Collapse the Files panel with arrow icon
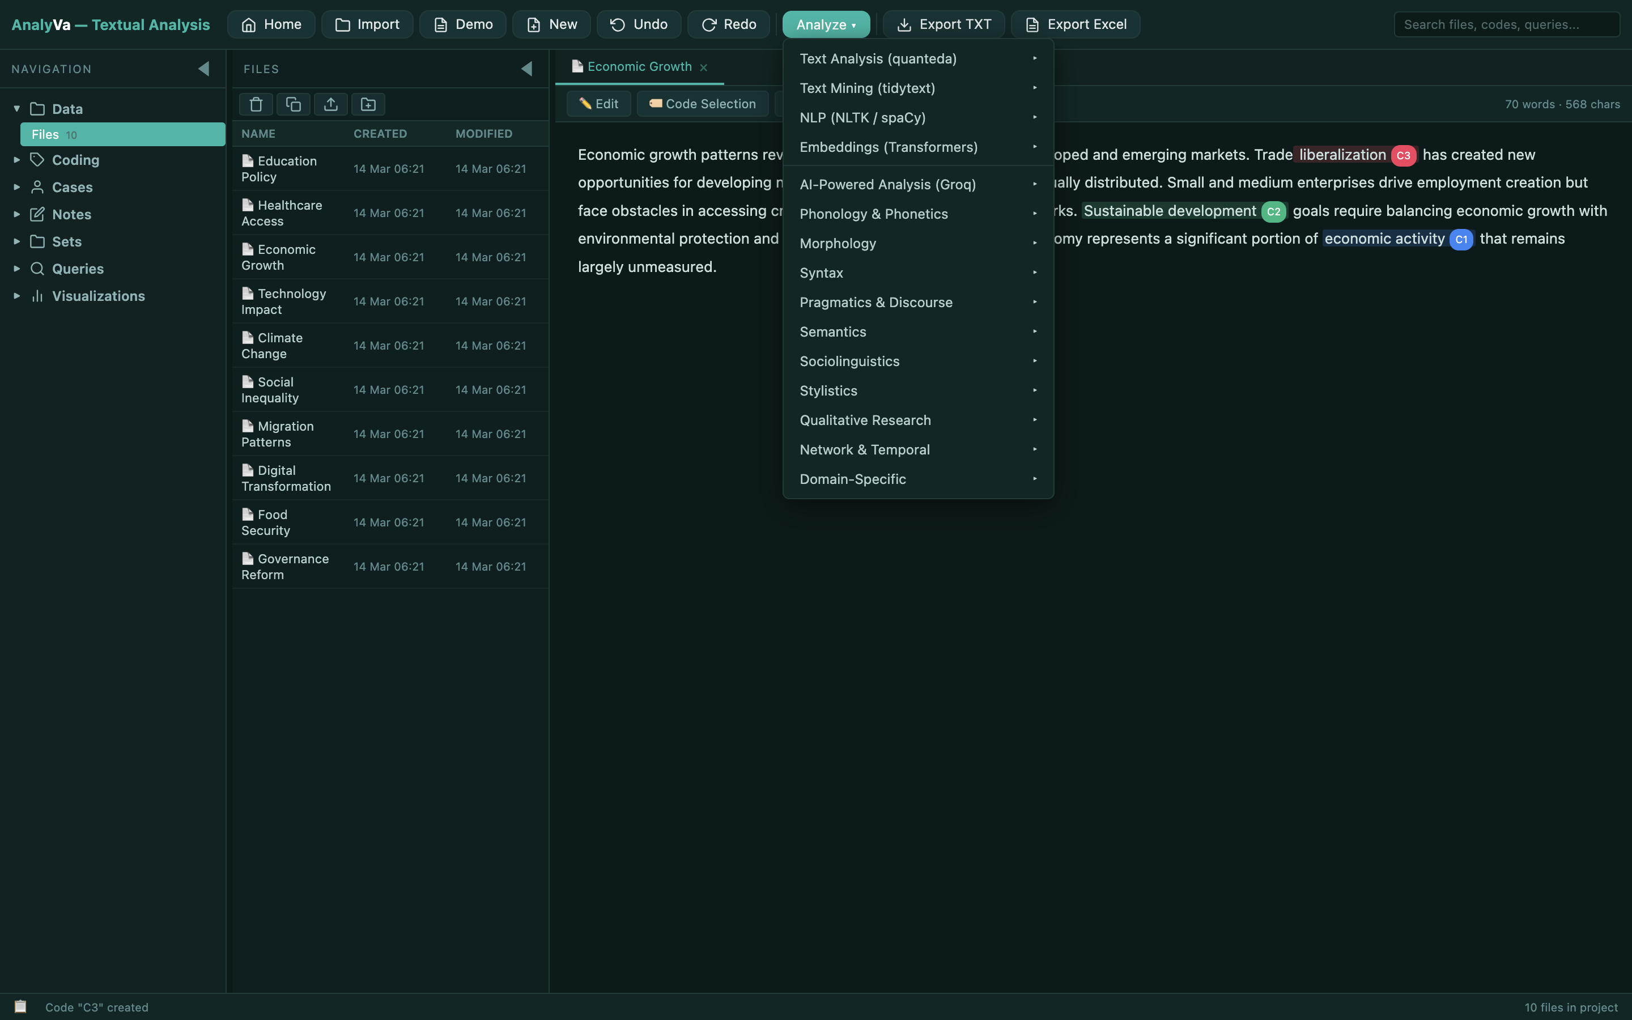Viewport: 1632px width, 1020px height. (526, 69)
